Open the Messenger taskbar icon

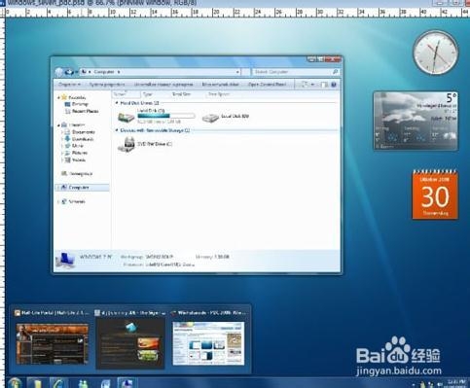click(83, 384)
